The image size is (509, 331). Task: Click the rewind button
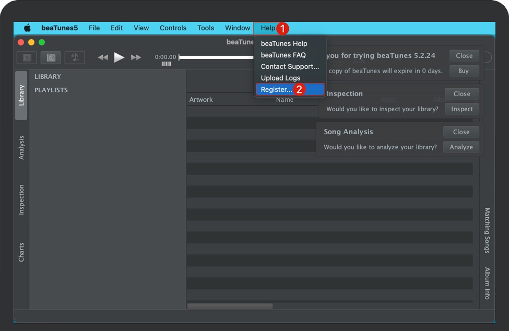[x=103, y=57]
